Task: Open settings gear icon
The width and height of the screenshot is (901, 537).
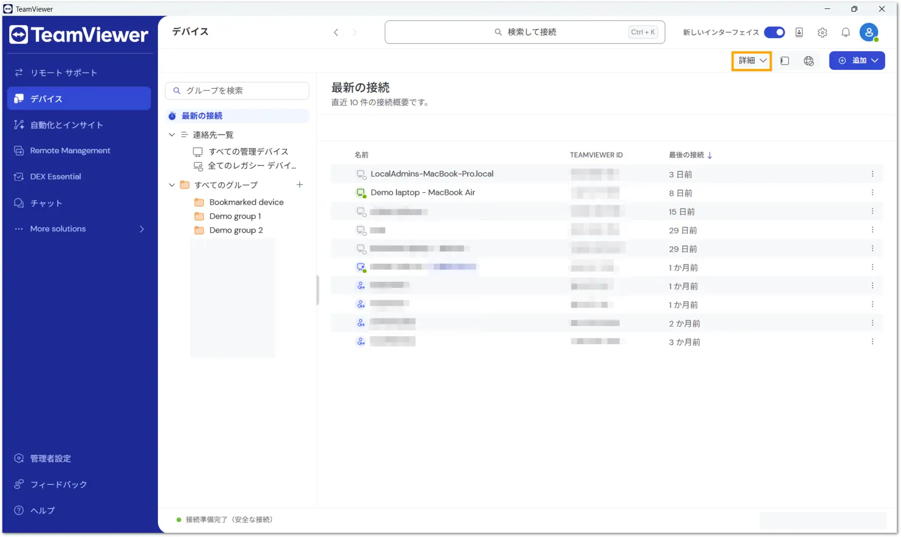Action: 823,32
